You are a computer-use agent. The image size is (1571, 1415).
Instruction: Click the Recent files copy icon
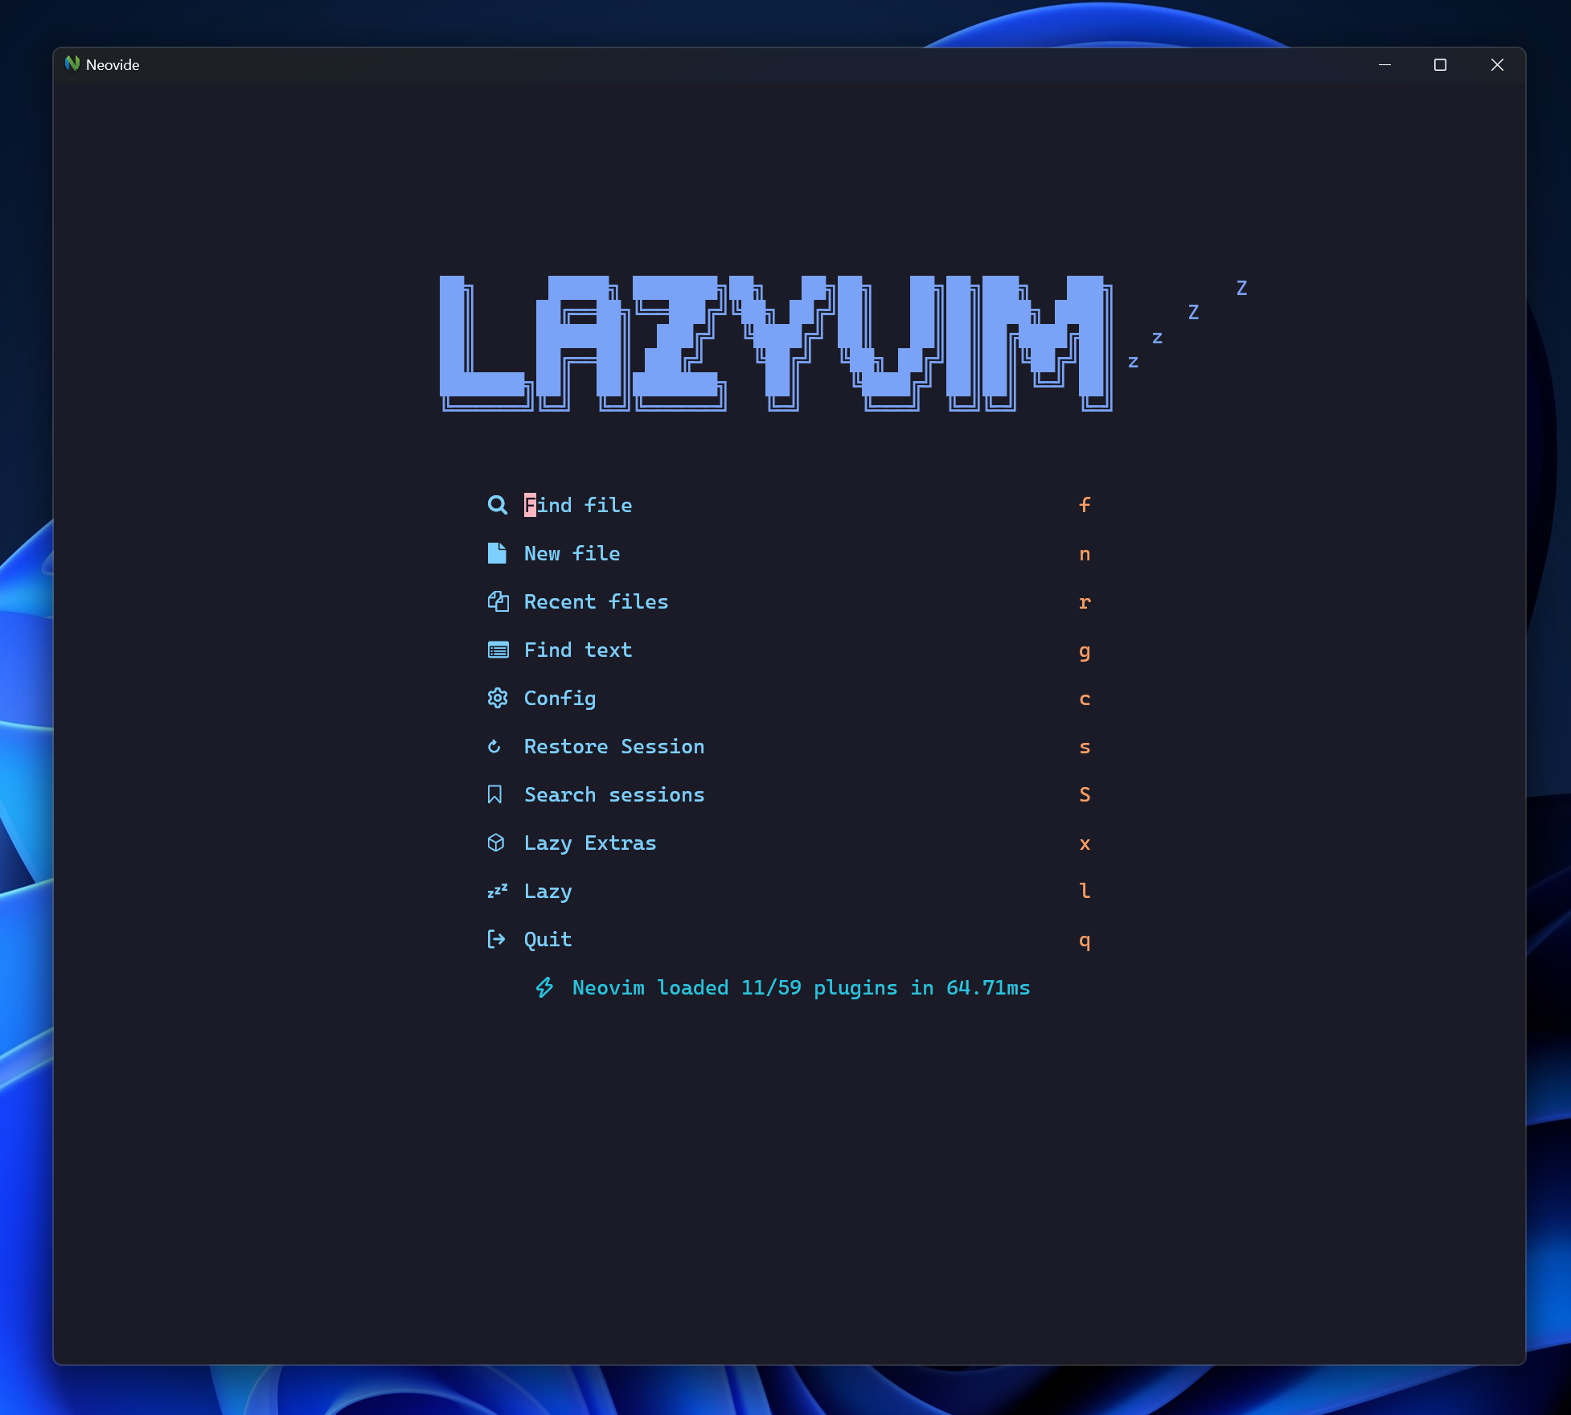point(498,601)
